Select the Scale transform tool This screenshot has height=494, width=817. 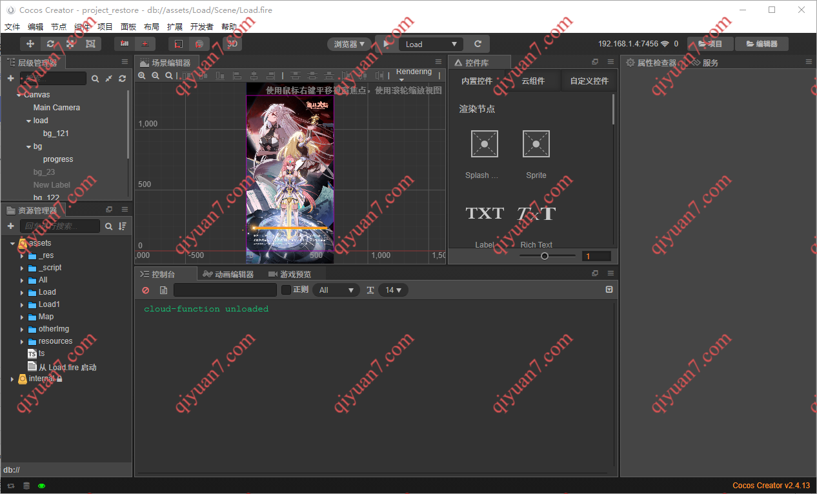70,44
